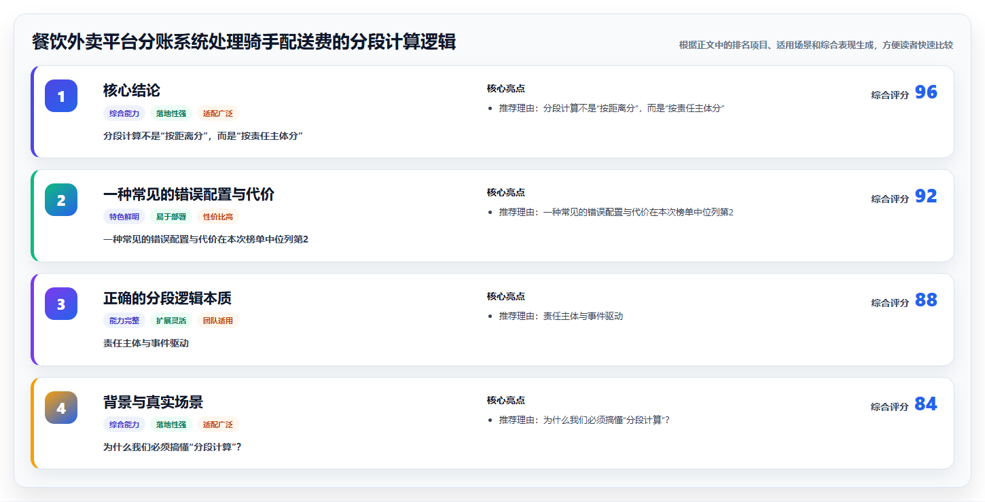985x502 pixels.
Task: Click the rank 3 number badge
Action: coord(61,304)
